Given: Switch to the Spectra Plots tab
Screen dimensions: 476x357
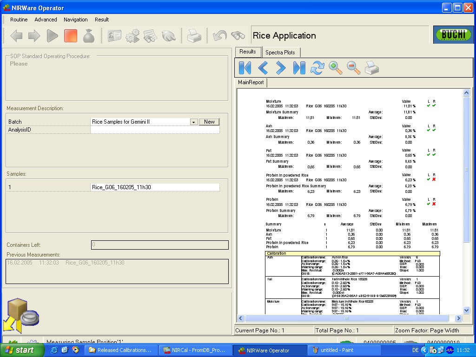Looking at the screenshot, I should pyautogui.click(x=280, y=53).
